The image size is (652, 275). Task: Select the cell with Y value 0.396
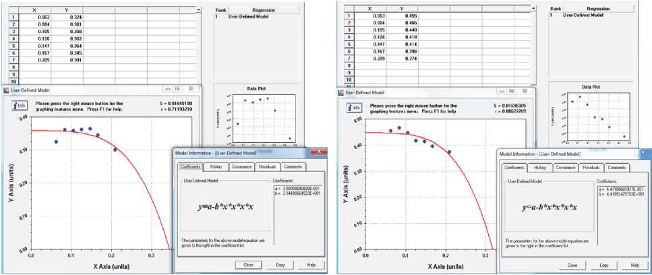(402, 51)
